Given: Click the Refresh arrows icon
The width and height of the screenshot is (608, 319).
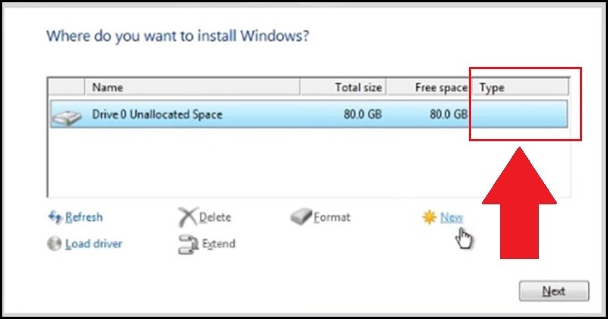Looking at the screenshot, I should coord(55,217).
